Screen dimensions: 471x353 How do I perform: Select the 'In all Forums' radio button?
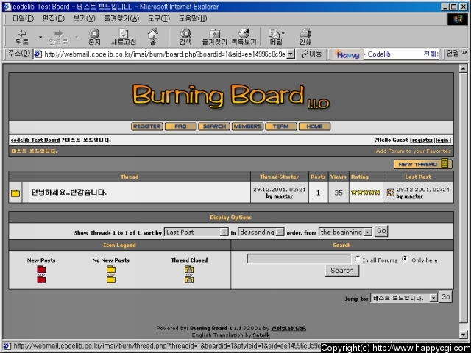tap(357, 259)
